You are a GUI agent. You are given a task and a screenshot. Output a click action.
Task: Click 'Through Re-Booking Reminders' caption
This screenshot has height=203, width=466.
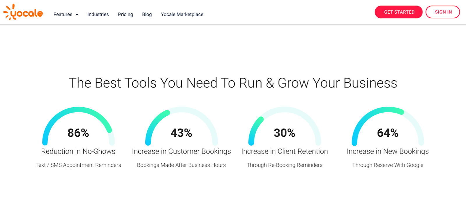click(x=285, y=165)
